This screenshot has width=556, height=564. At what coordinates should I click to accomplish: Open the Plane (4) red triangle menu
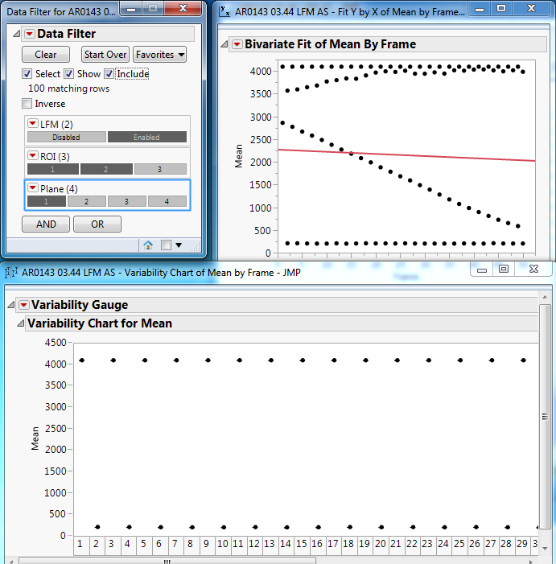(32, 187)
